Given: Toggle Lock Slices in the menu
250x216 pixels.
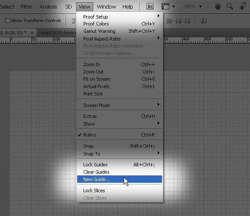Looking at the screenshot, I should [119, 191].
